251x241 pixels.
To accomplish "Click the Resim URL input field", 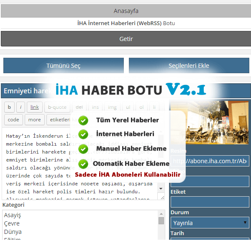I will click(x=210, y=161).
